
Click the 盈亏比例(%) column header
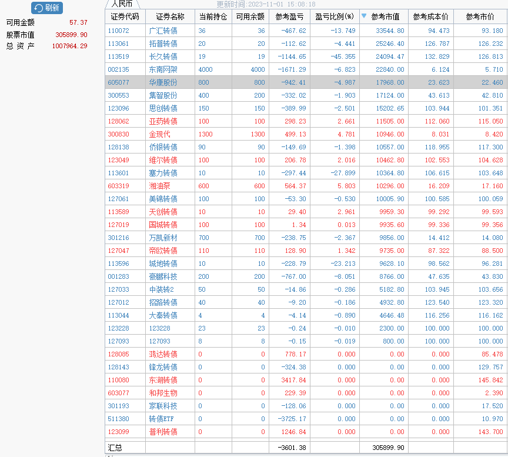335,16
